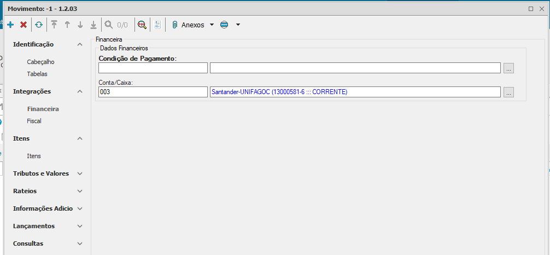Open dropdown arrow beside the blue globe icon
Image resolution: width=550 pixels, height=255 pixels.
(238, 25)
